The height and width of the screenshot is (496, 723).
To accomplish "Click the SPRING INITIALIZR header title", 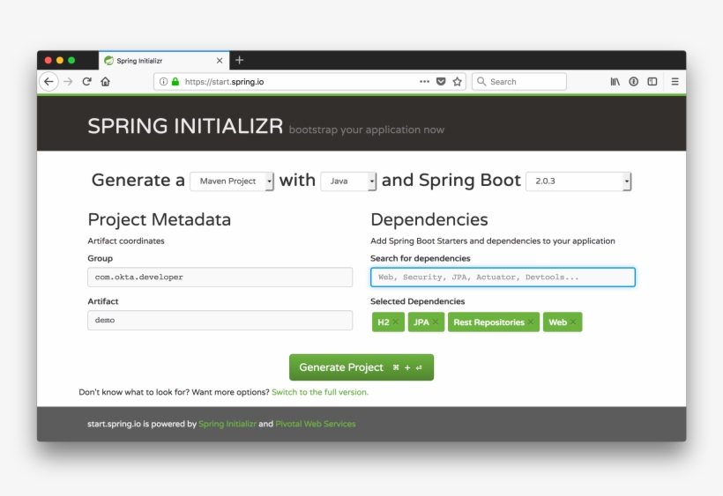I will coord(185,126).
